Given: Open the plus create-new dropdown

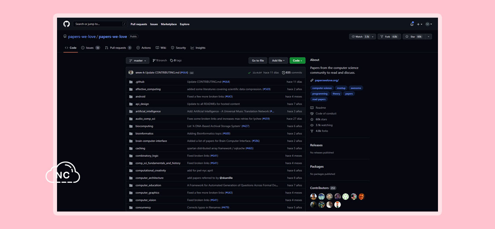Looking at the screenshot, I should (x=419, y=24).
